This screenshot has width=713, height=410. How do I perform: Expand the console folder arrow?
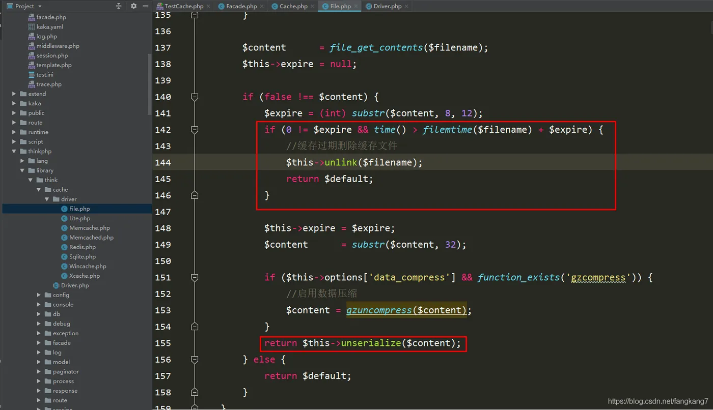(x=39, y=305)
